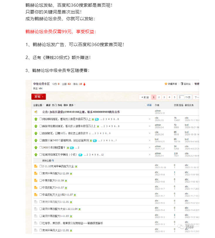The height and width of the screenshot is (238, 215).
Task: Click refresh icon next to 版块主题
Action: pos(53,161)
